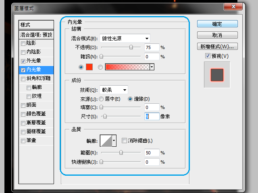Enable the 圖樣覆蓋 checkbox

23,132
